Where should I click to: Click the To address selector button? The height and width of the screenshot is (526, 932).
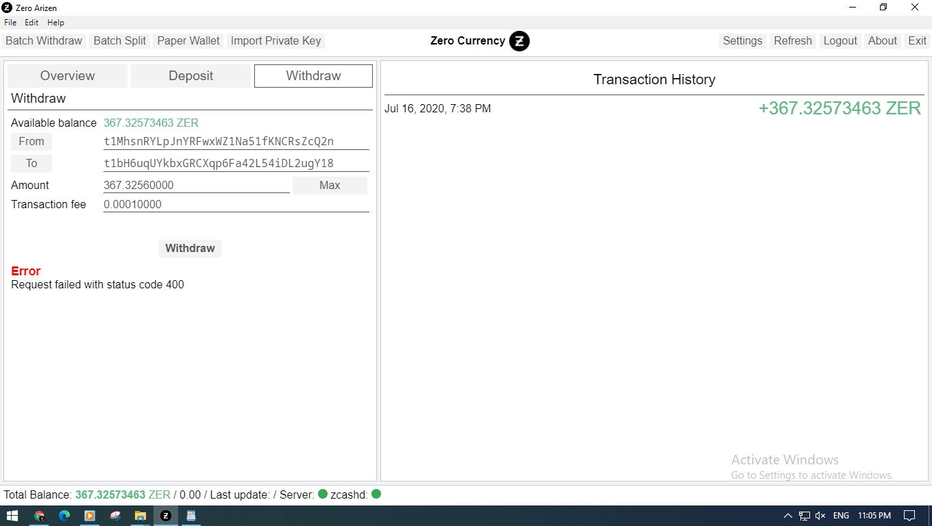point(32,164)
